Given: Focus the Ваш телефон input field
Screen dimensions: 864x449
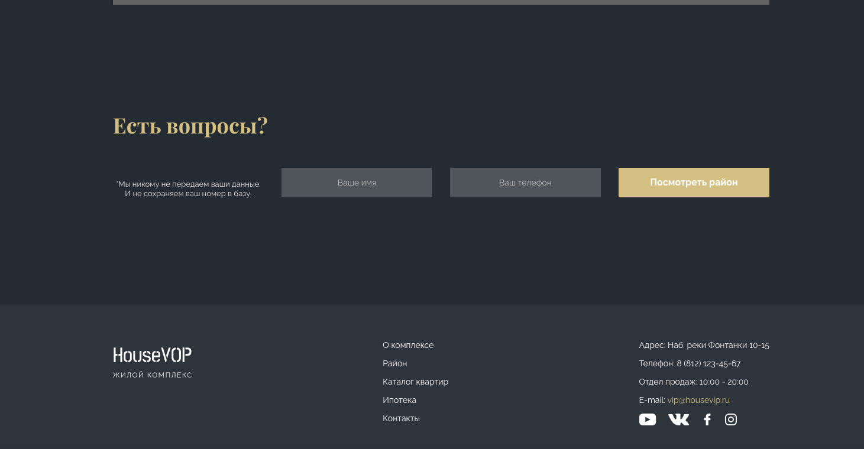Looking at the screenshot, I should click(525, 183).
